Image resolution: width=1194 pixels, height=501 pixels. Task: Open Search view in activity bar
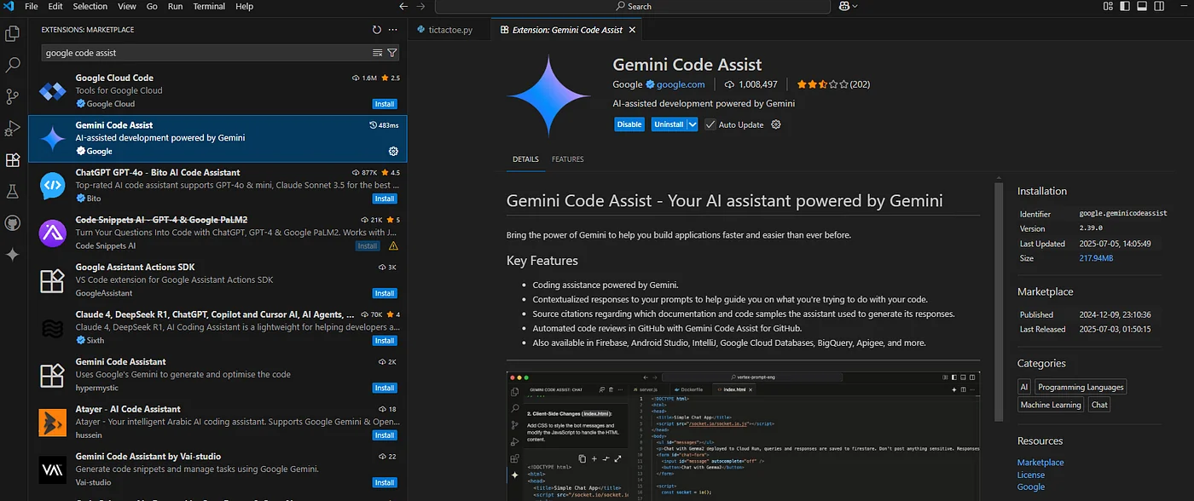pos(13,65)
